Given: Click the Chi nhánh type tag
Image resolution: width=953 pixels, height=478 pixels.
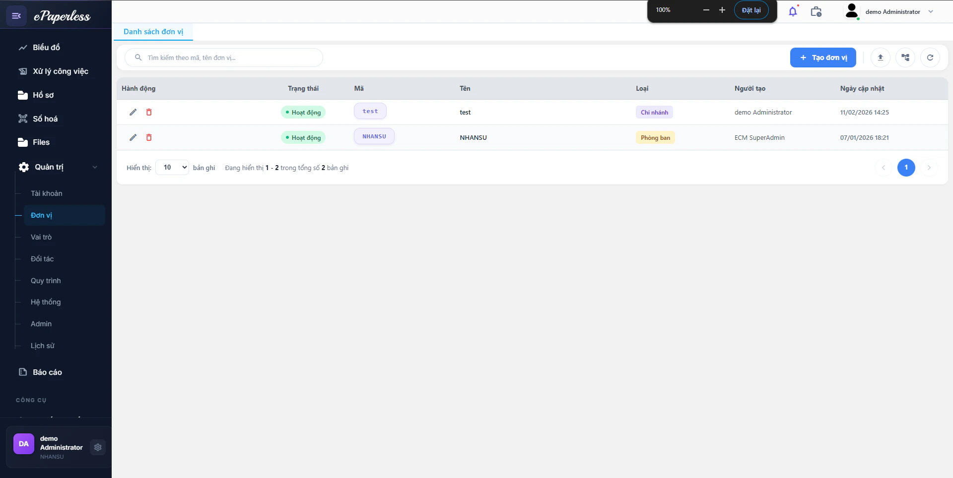Looking at the screenshot, I should pyautogui.click(x=654, y=113).
